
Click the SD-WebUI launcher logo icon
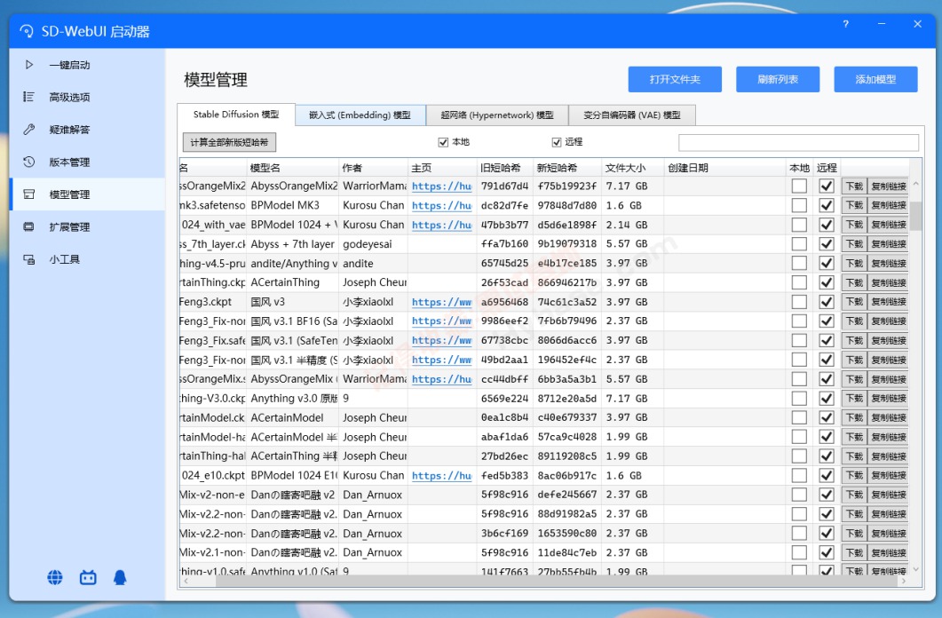(27, 31)
